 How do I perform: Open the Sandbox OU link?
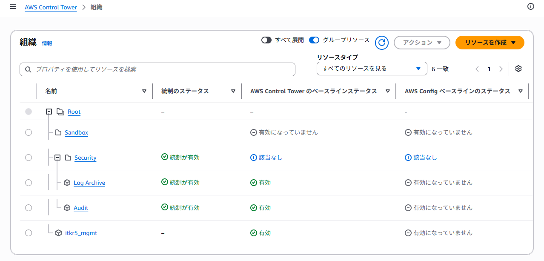(x=76, y=132)
